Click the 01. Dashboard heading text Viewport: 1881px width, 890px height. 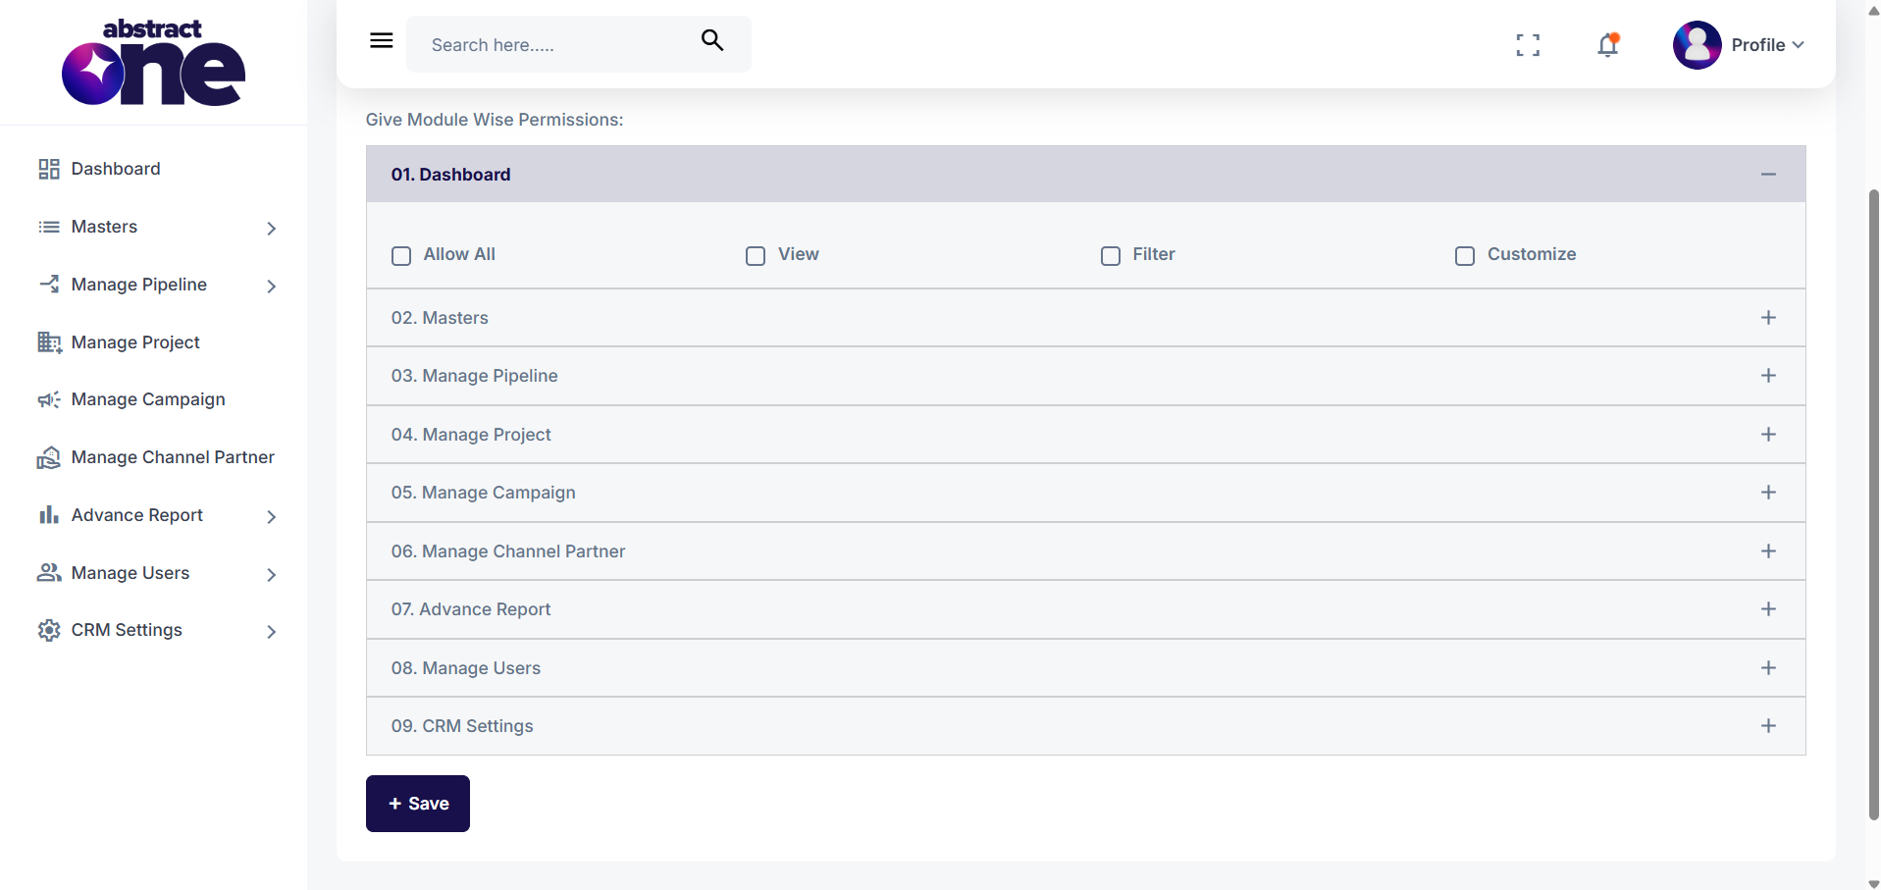tap(450, 175)
